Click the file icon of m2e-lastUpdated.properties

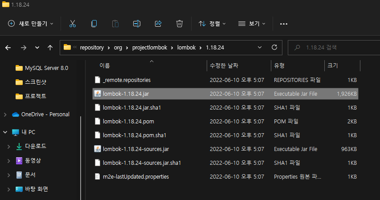98,176
